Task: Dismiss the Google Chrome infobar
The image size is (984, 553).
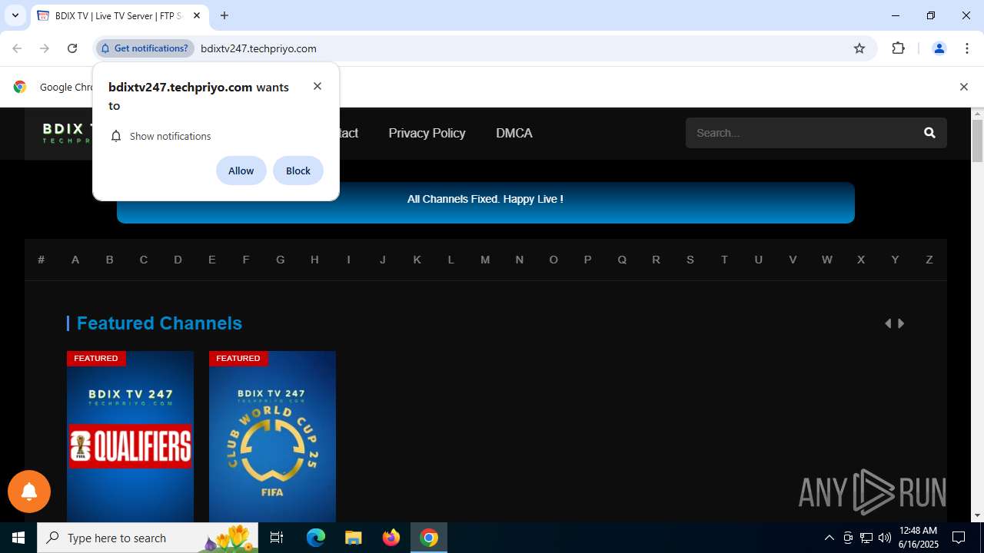Action: click(x=963, y=87)
